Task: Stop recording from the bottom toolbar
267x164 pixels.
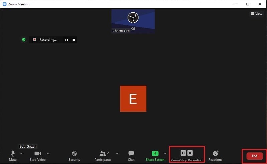Action: [190, 153]
